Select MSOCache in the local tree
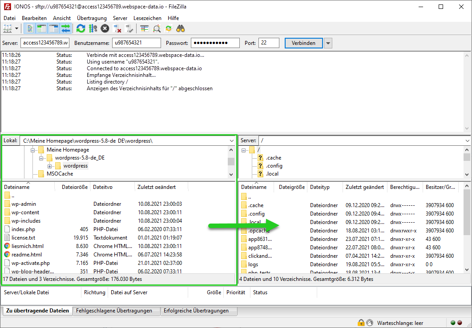The width and height of the screenshot is (472, 328). coord(60,174)
